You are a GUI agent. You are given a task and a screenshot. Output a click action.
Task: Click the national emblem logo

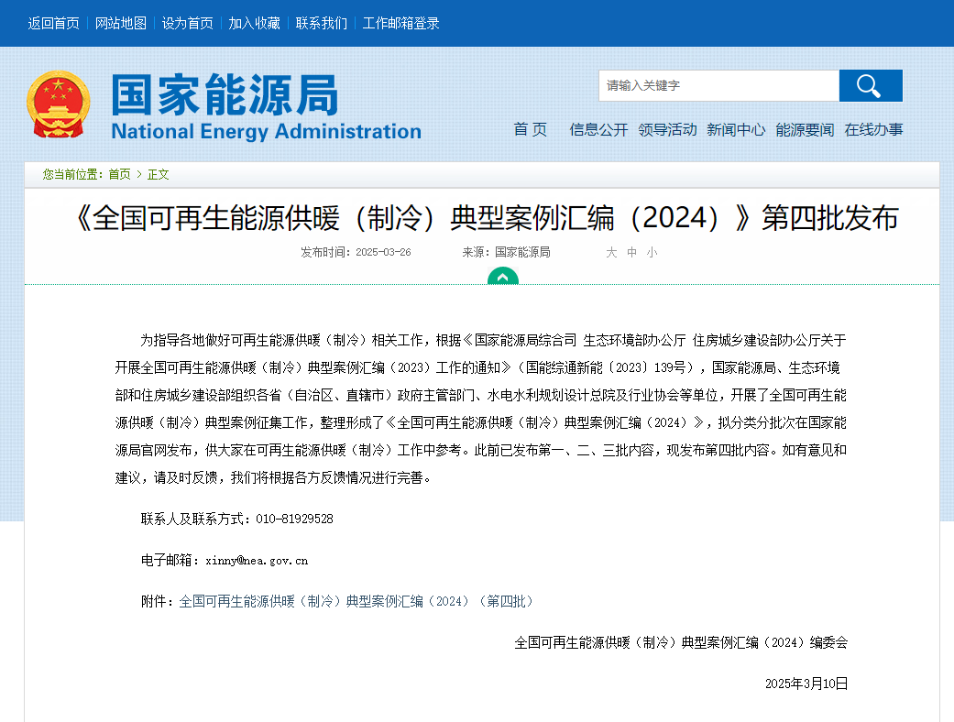coord(59,104)
